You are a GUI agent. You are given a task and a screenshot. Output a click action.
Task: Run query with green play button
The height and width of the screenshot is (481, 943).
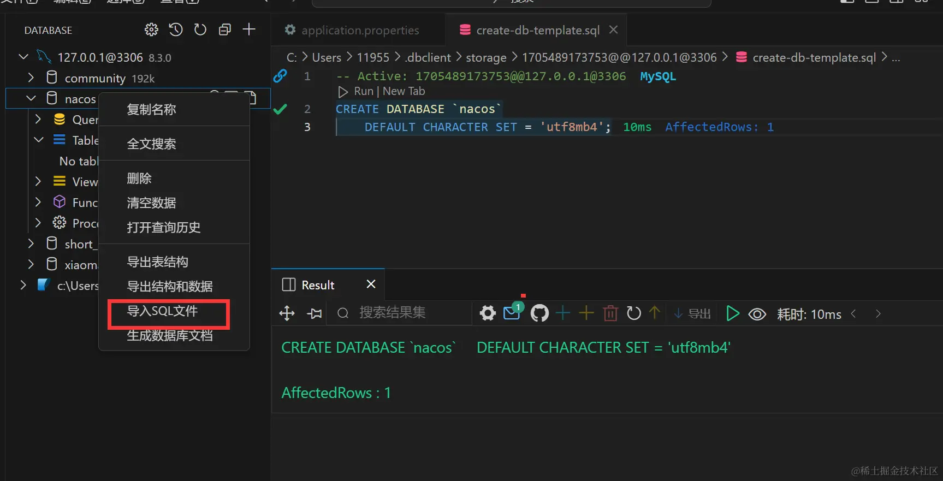[733, 313]
